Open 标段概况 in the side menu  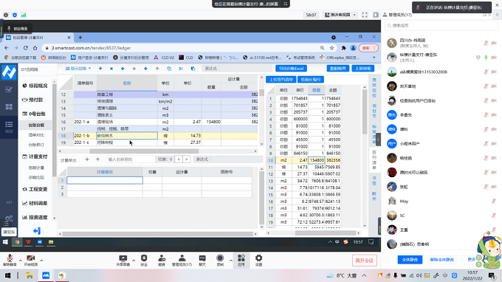pyautogui.click(x=35, y=86)
